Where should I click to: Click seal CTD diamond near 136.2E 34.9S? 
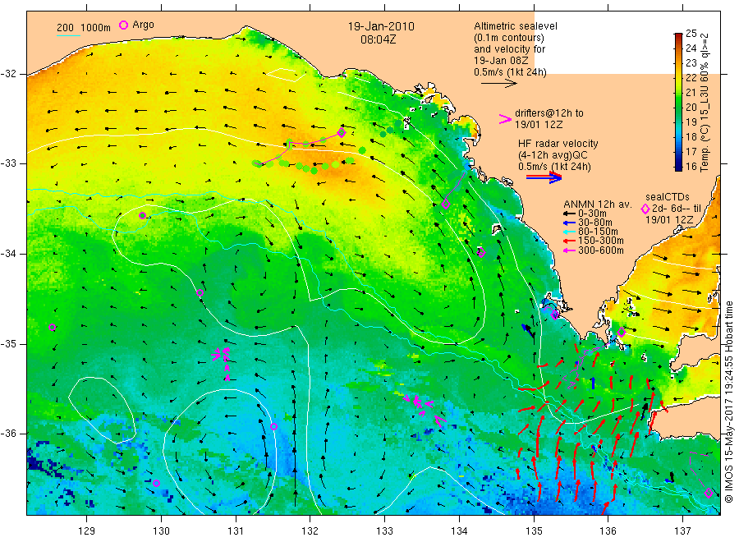click(622, 333)
